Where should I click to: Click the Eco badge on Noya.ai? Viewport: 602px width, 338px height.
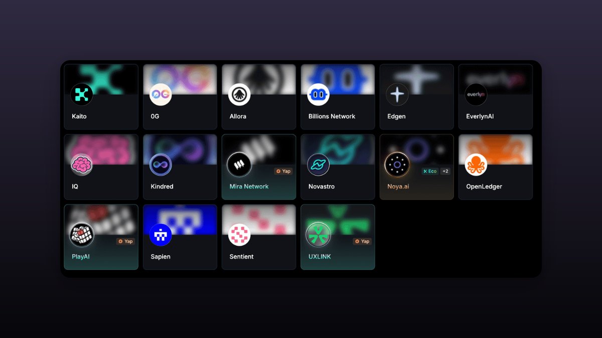click(x=430, y=171)
